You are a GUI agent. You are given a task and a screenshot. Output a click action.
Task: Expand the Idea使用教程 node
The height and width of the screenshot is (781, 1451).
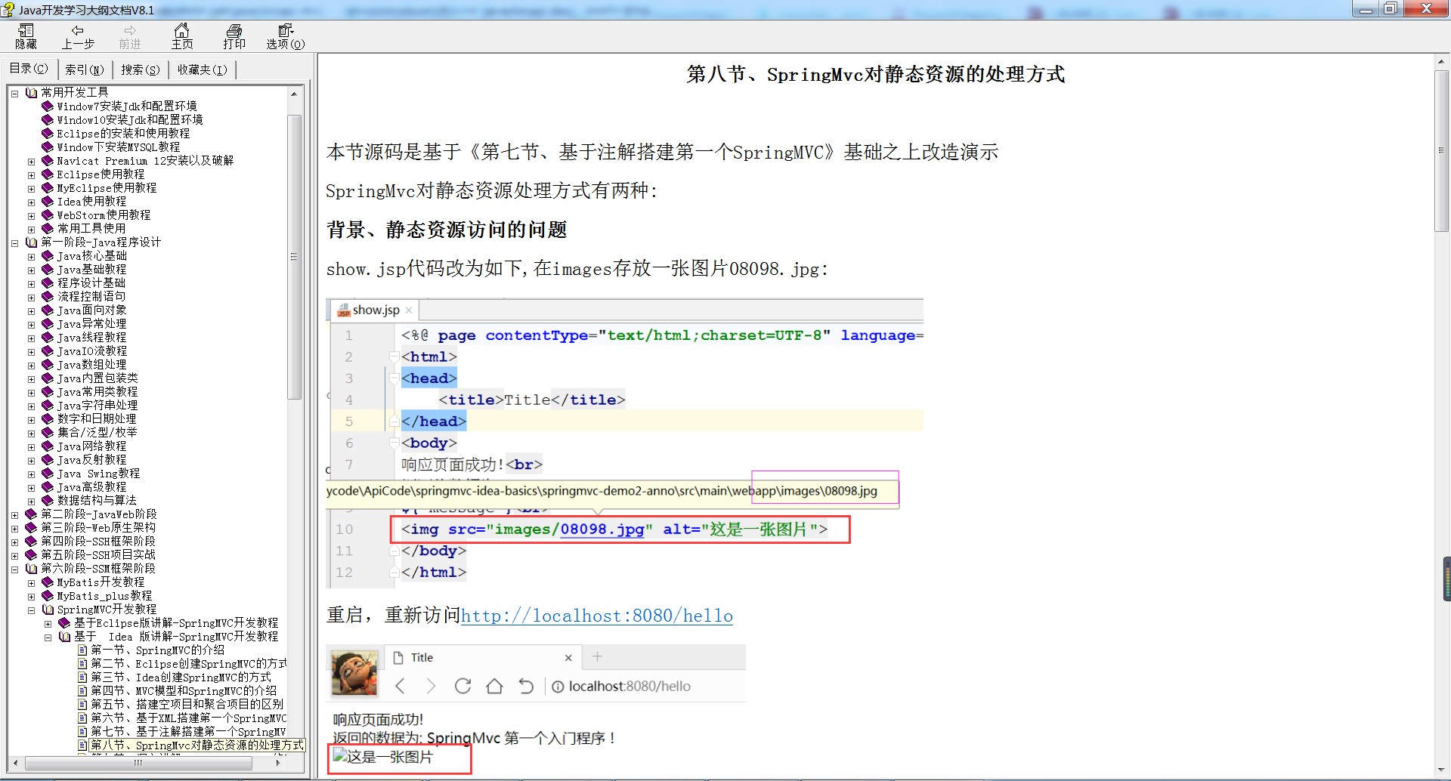31,202
